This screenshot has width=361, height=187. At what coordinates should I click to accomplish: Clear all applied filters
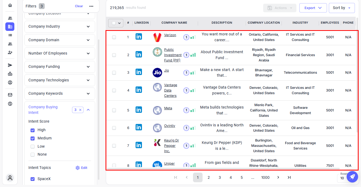point(79,6)
